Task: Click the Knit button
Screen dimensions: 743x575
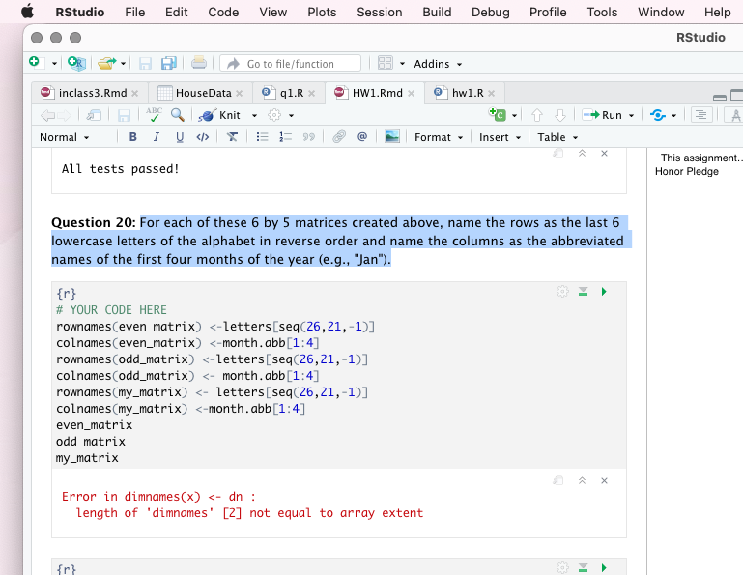Action: coord(229,115)
